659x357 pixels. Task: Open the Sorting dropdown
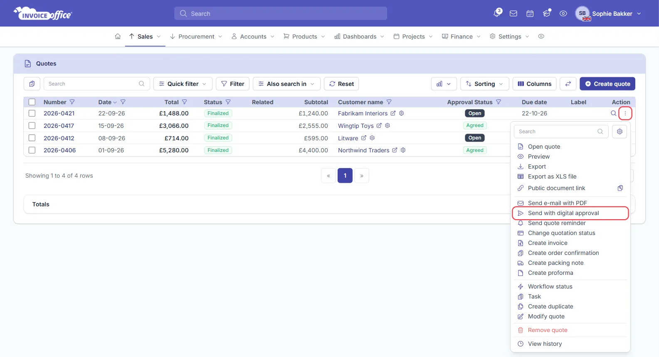click(x=484, y=84)
